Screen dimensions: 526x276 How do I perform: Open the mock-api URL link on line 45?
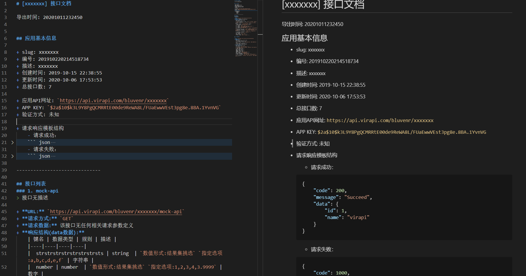116,212
